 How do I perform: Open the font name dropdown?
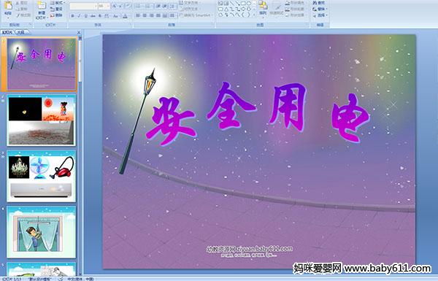pyautogui.click(x=83, y=6)
